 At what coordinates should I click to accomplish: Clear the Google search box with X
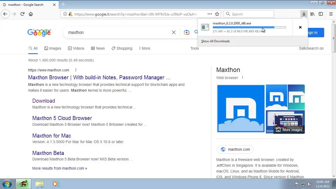(x=174, y=32)
